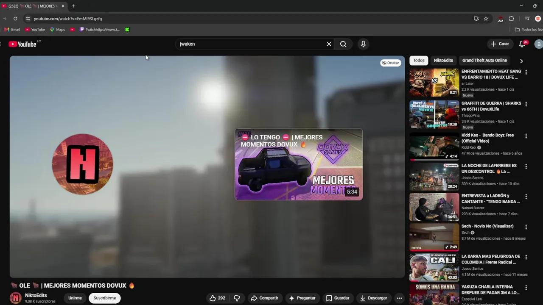Click the magnifier search button
The height and width of the screenshot is (305, 543).
pyautogui.click(x=343, y=44)
